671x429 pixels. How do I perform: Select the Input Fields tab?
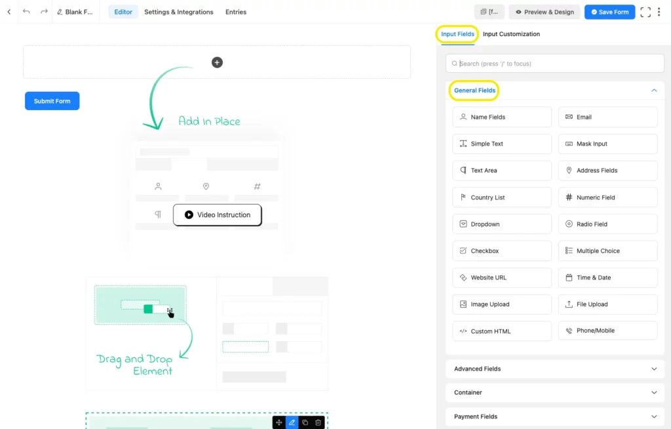tap(457, 34)
